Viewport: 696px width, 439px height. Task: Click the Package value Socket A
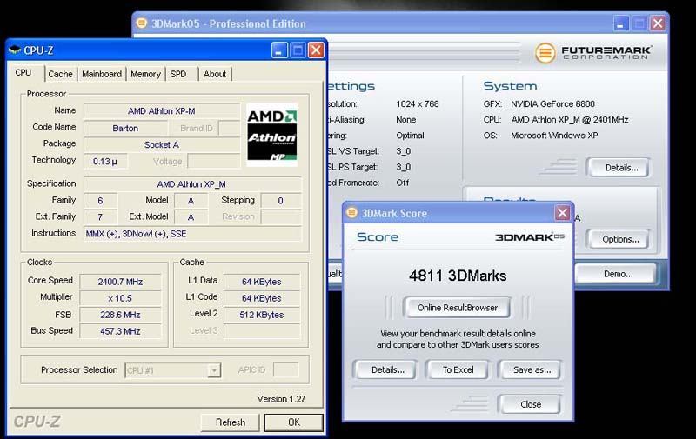[x=162, y=145]
